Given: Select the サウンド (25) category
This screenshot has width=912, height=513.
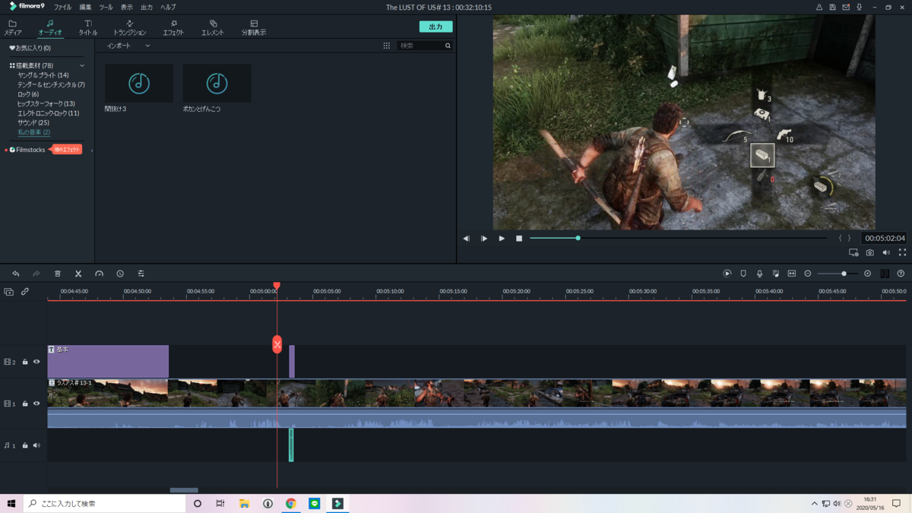Looking at the screenshot, I should tap(33, 122).
